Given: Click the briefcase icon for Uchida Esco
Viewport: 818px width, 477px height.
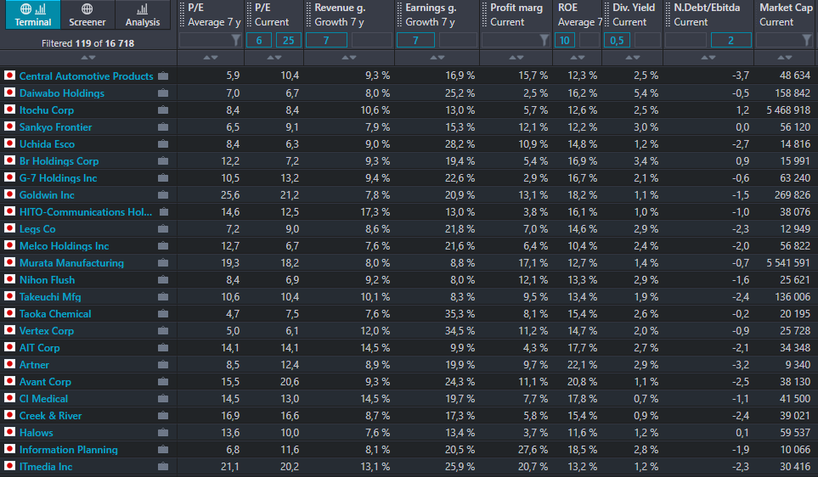Looking at the screenshot, I should click(x=163, y=144).
